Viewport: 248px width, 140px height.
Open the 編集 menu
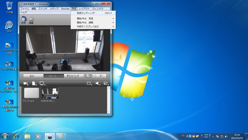(x=34, y=9)
